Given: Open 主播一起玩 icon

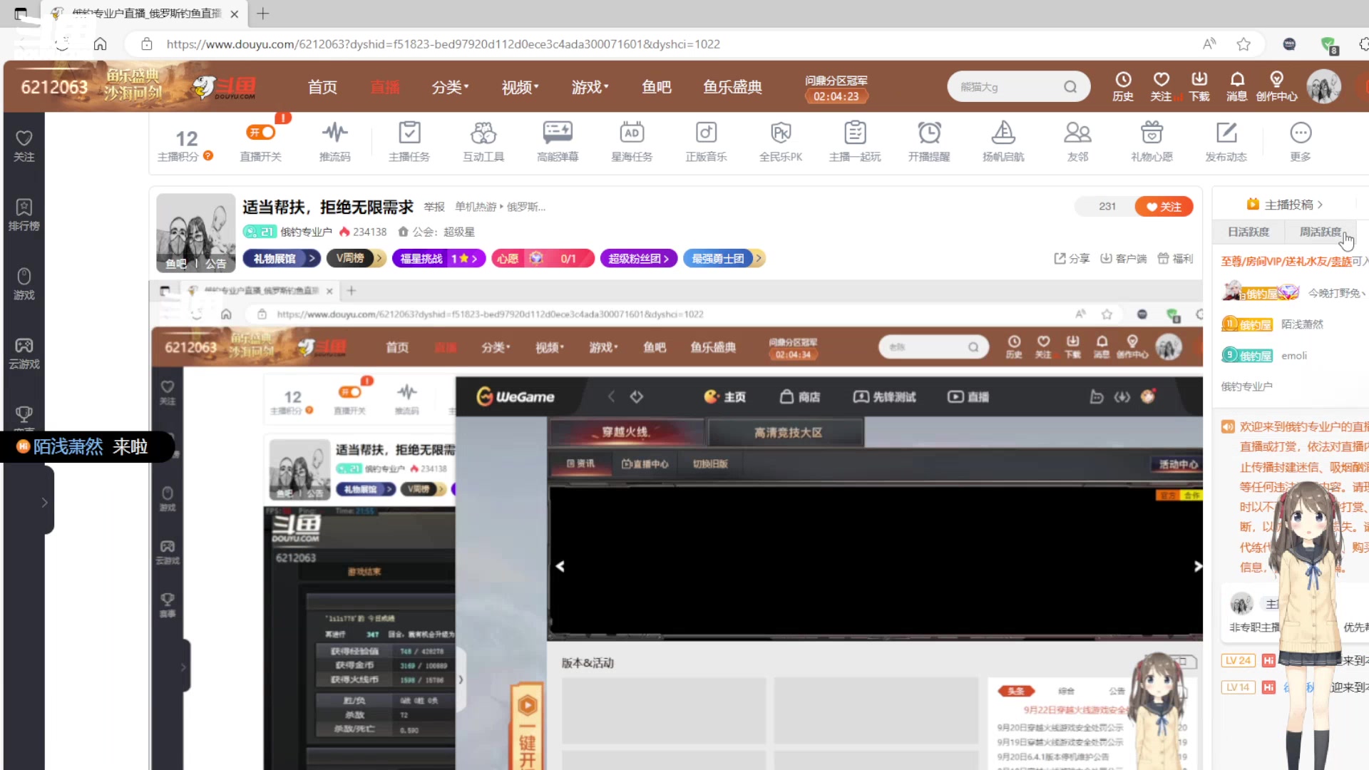Looking at the screenshot, I should tap(855, 142).
